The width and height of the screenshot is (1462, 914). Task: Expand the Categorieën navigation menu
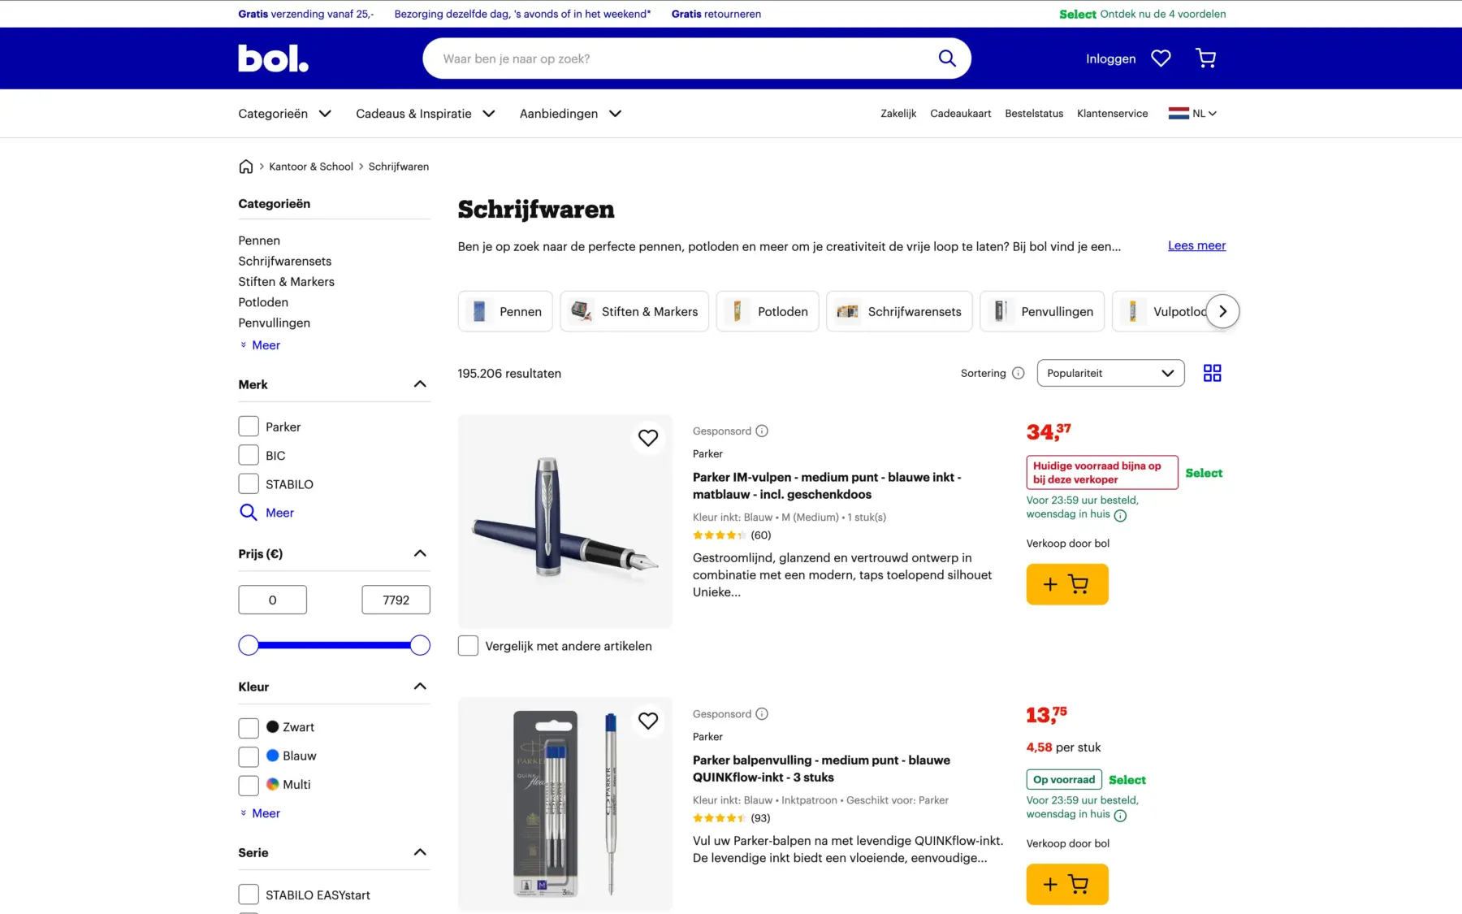coord(284,114)
